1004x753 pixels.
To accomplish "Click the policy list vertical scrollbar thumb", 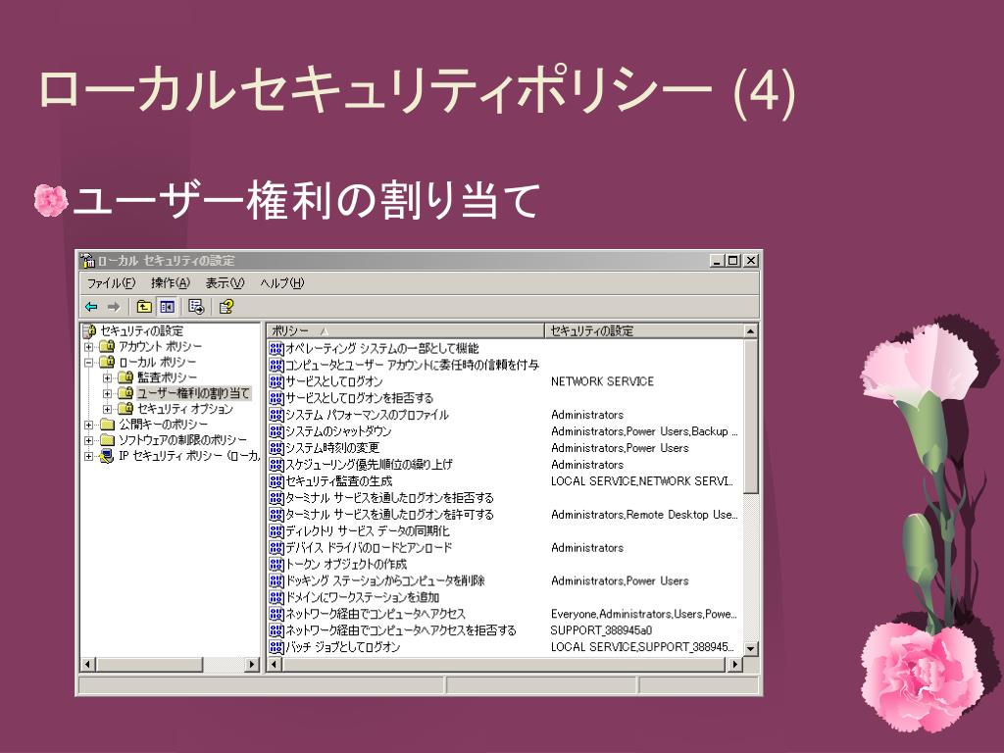I will coord(751,416).
